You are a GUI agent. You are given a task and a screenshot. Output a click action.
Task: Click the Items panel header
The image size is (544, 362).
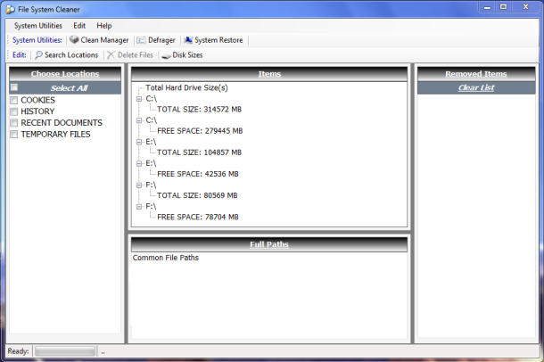point(269,74)
